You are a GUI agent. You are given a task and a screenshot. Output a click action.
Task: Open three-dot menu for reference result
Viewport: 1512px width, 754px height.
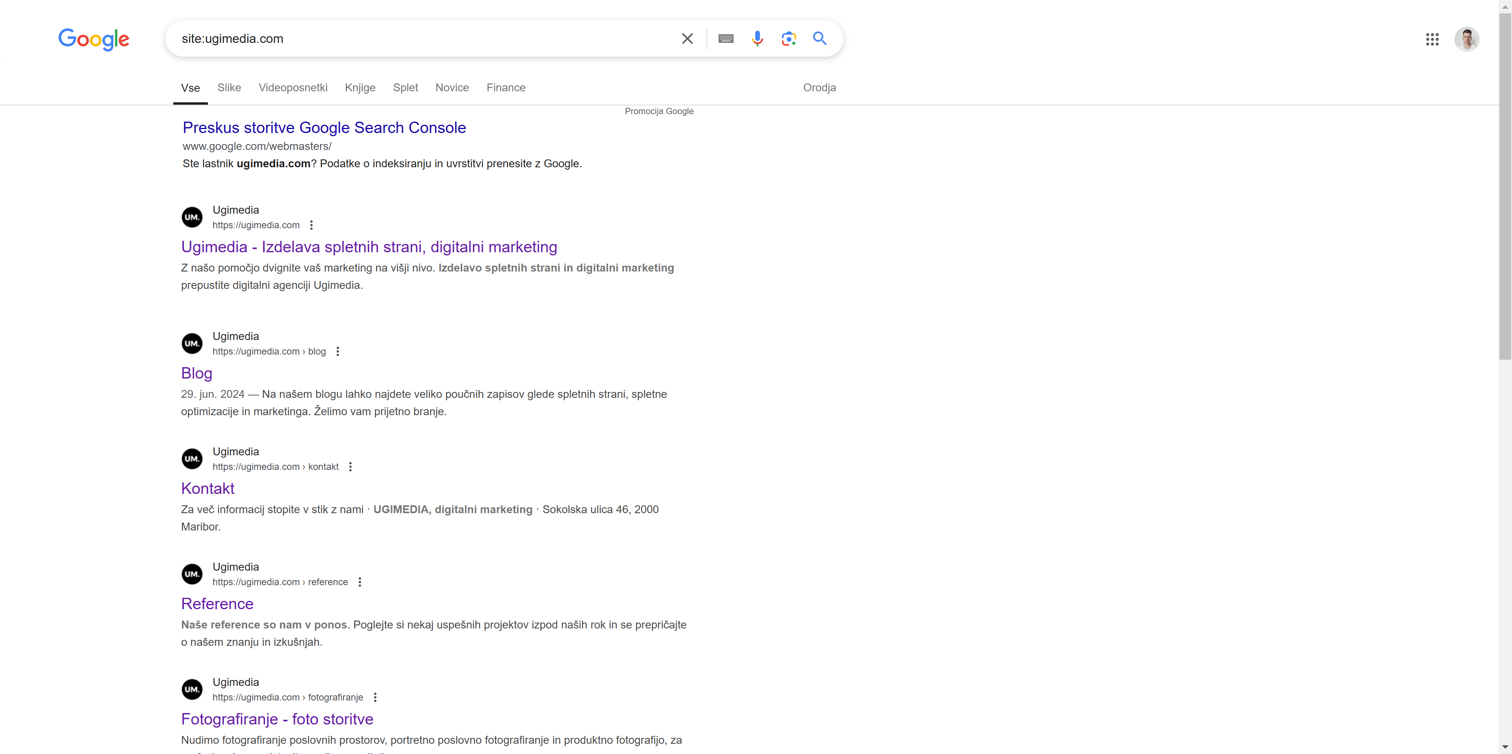[x=360, y=582]
